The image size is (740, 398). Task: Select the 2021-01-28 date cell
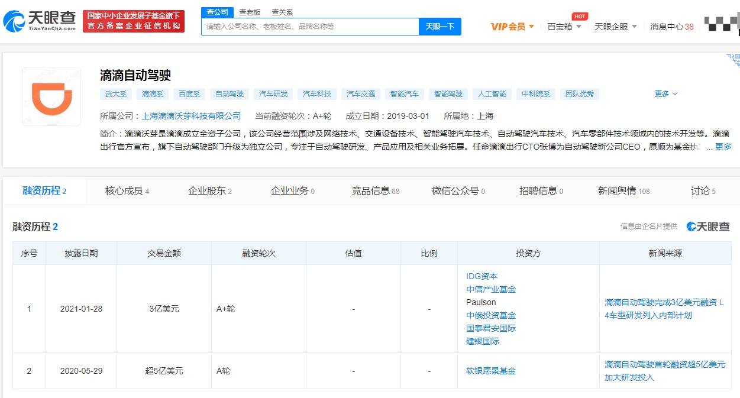82,309
